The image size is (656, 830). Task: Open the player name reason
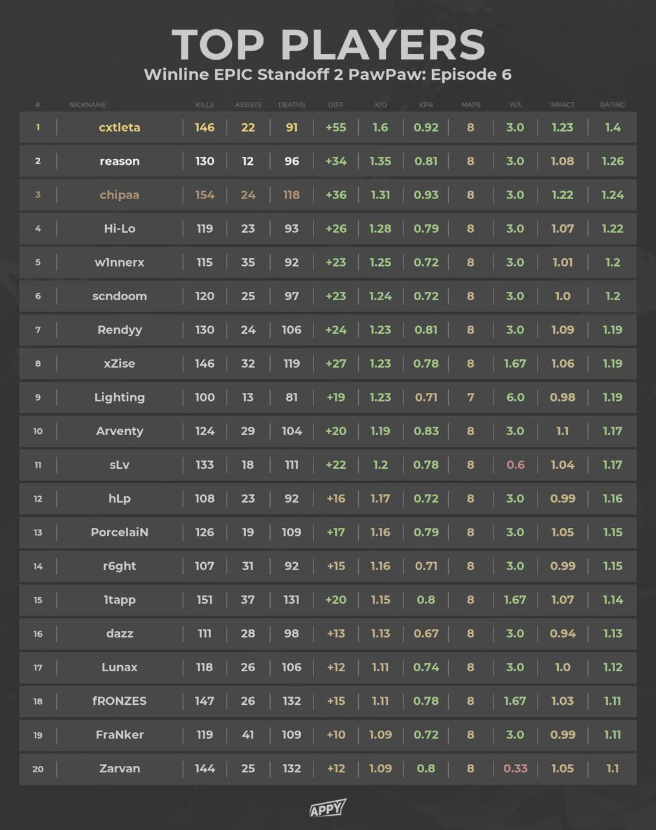pyautogui.click(x=119, y=161)
